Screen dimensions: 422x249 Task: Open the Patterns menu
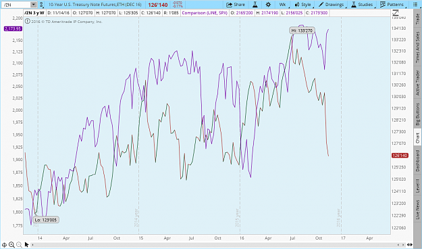pyautogui.click(x=392, y=5)
